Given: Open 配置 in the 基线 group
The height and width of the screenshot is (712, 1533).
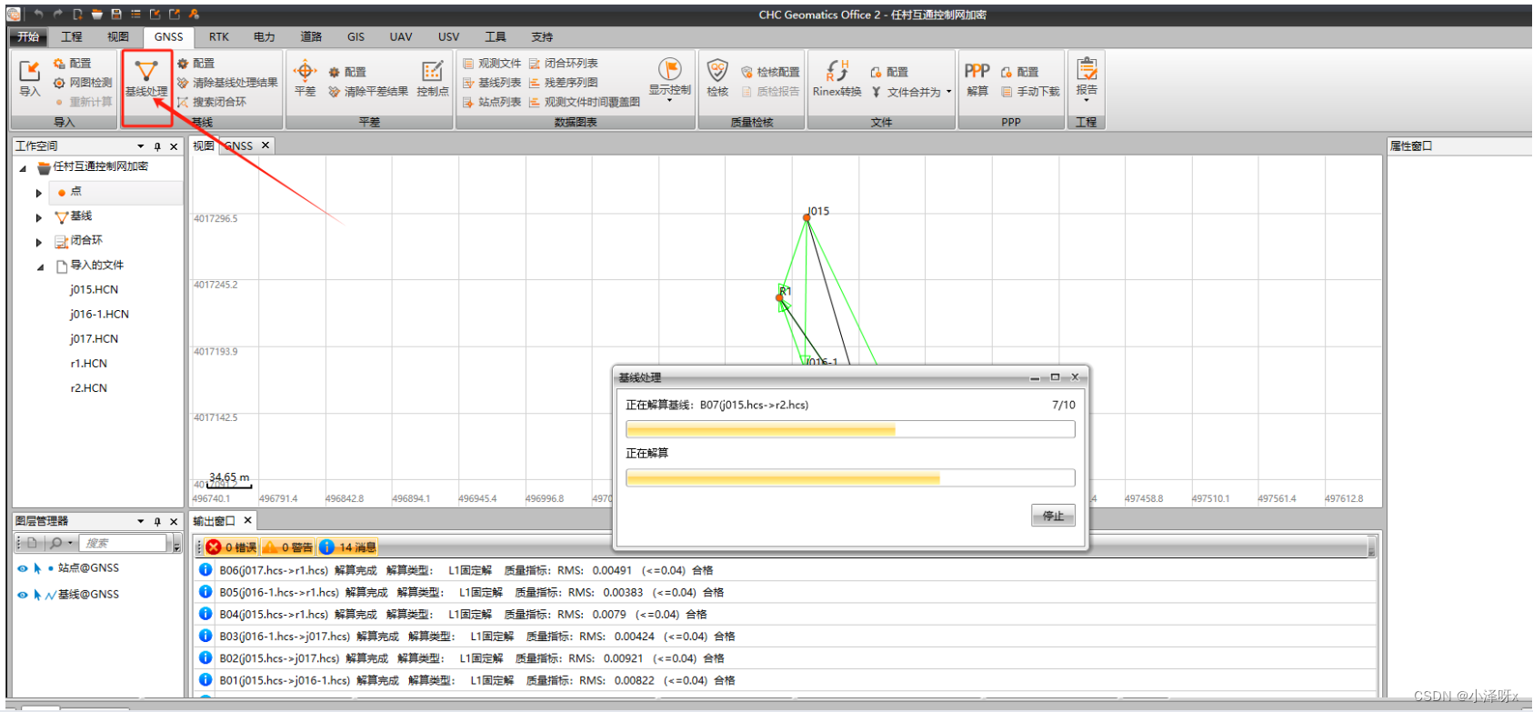Looking at the screenshot, I should [196, 64].
